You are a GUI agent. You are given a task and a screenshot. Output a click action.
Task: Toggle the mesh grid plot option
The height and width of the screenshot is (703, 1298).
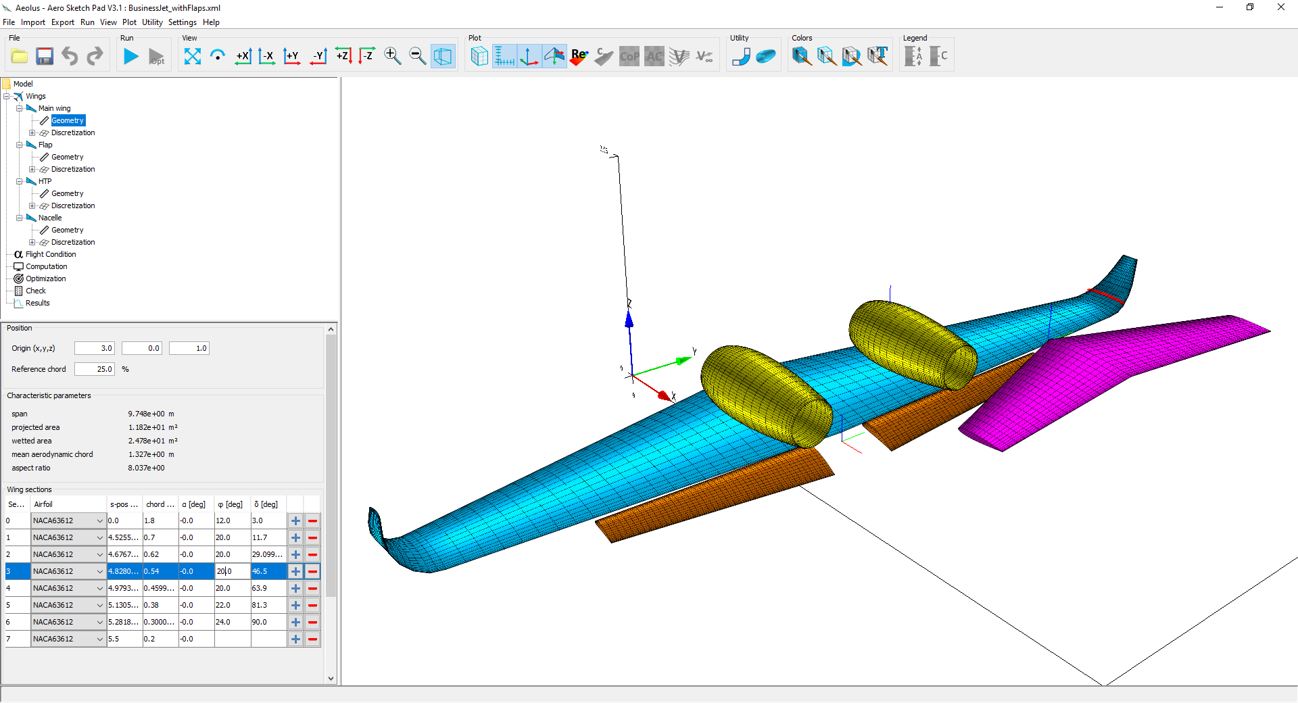point(504,56)
